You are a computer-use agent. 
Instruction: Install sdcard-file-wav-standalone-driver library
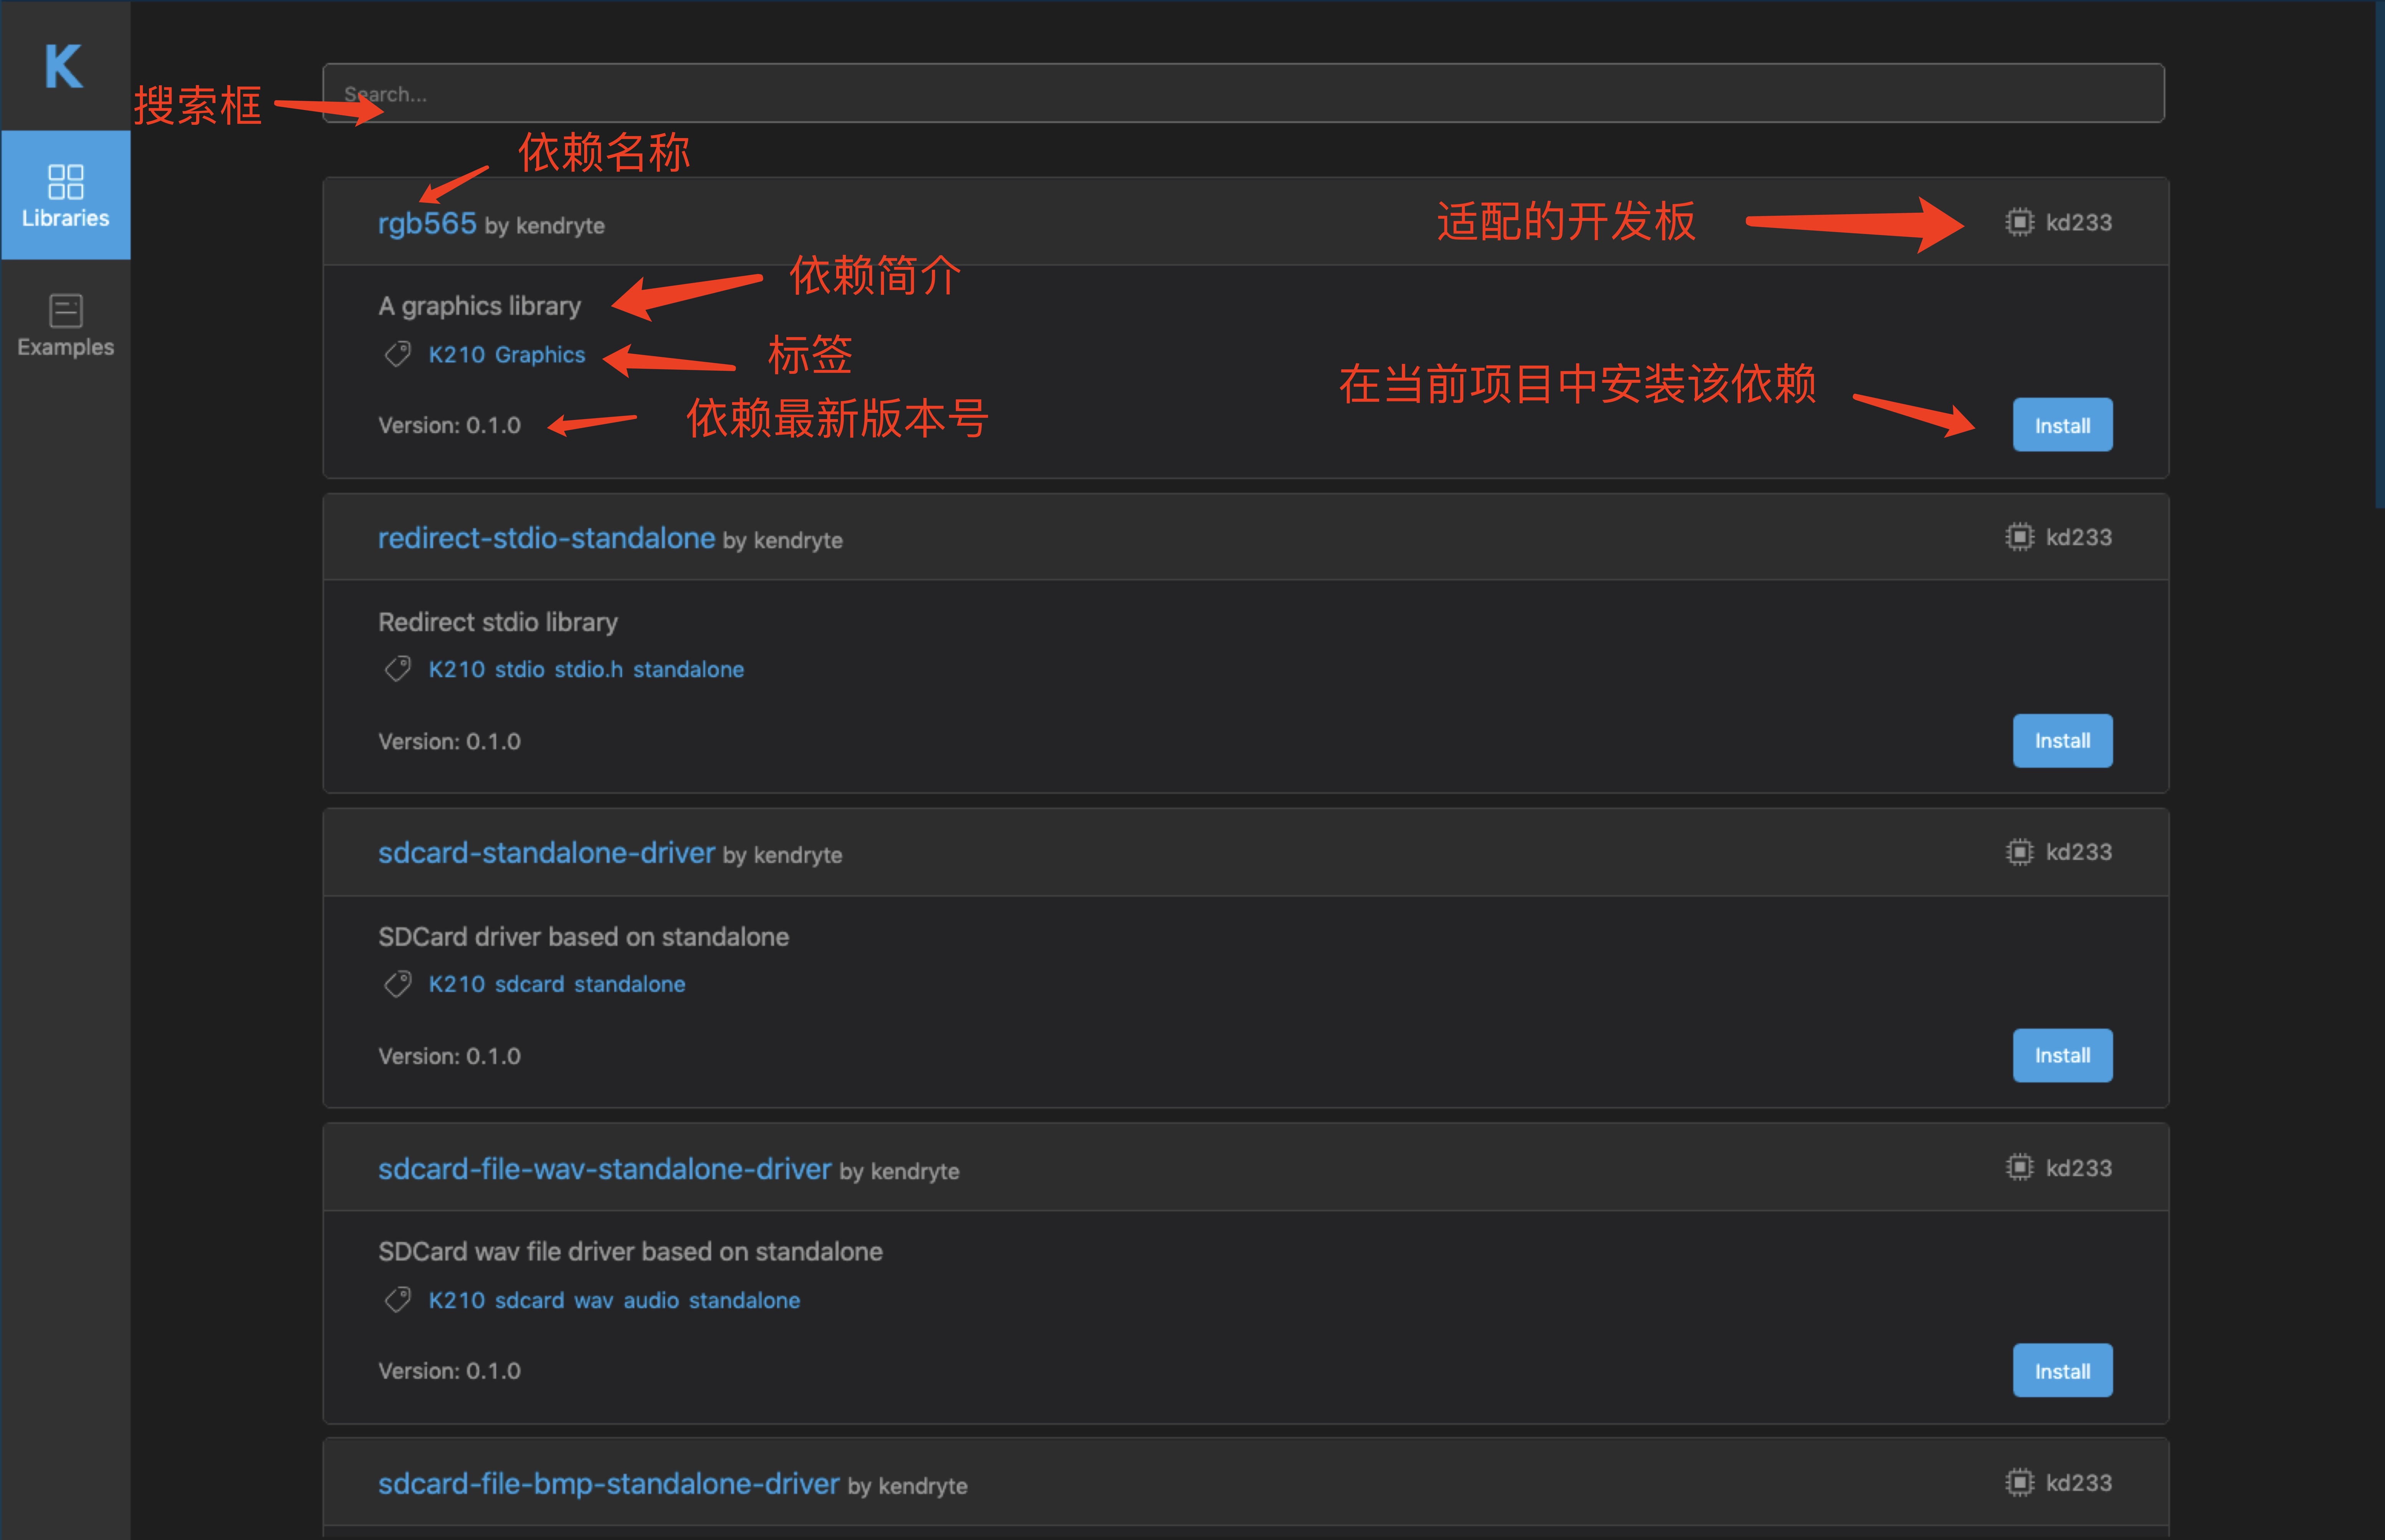2062,1371
